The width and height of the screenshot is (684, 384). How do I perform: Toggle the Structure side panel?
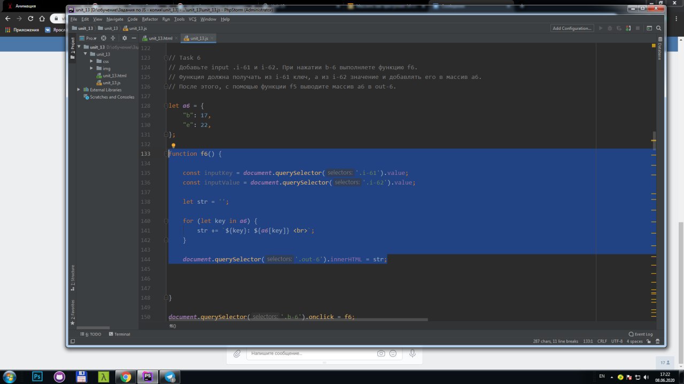click(73, 277)
